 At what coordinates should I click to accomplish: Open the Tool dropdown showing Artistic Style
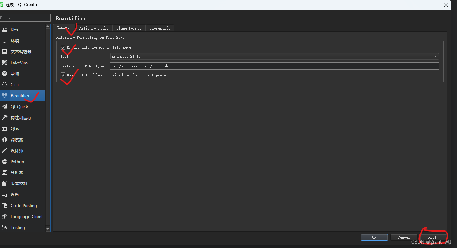pyautogui.click(x=275, y=56)
